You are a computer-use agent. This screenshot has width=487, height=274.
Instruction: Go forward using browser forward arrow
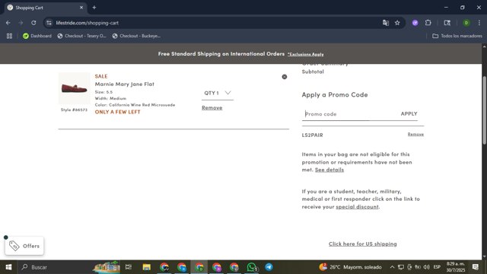click(x=21, y=23)
